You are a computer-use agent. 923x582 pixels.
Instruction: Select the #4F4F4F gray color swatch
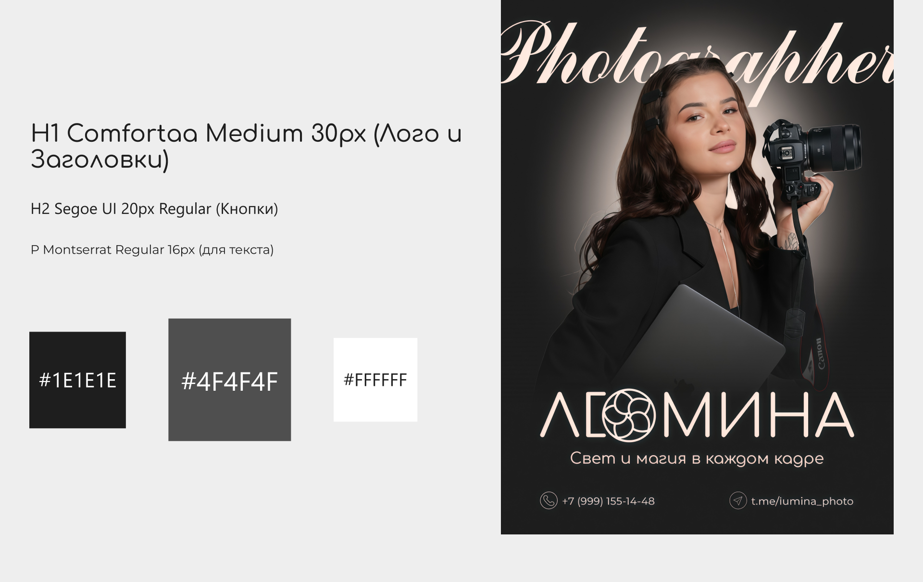(x=229, y=380)
